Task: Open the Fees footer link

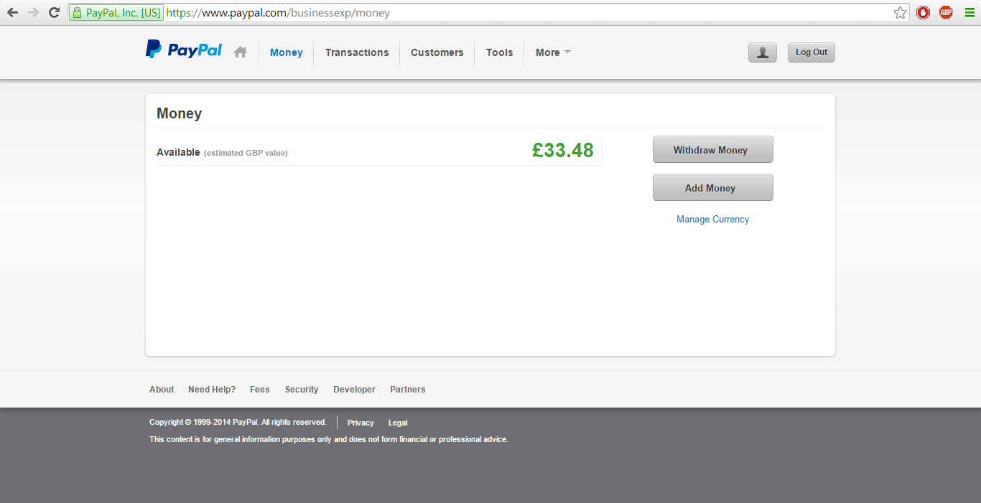Action: [260, 390]
